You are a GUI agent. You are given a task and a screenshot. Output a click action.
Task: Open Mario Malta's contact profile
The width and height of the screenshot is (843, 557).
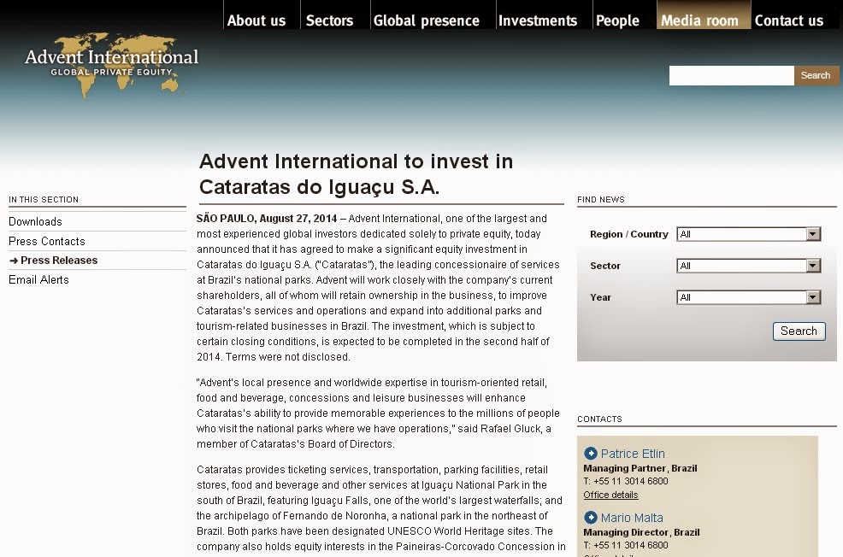[x=632, y=518]
